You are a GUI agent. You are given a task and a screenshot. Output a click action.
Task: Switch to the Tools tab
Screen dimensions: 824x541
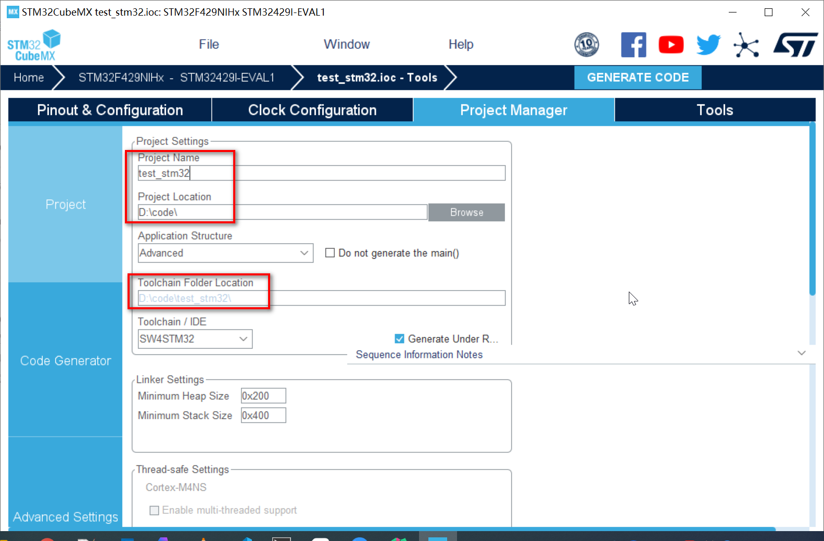(715, 110)
